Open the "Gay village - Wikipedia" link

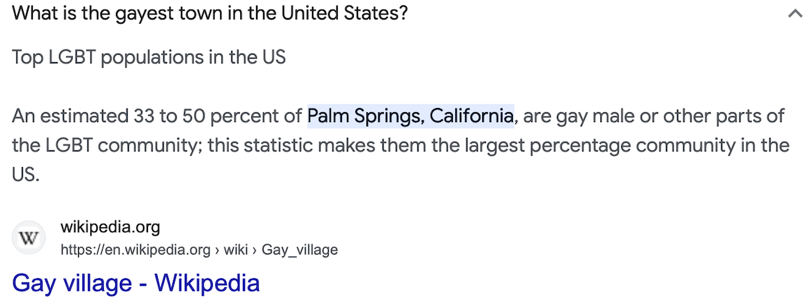[136, 283]
